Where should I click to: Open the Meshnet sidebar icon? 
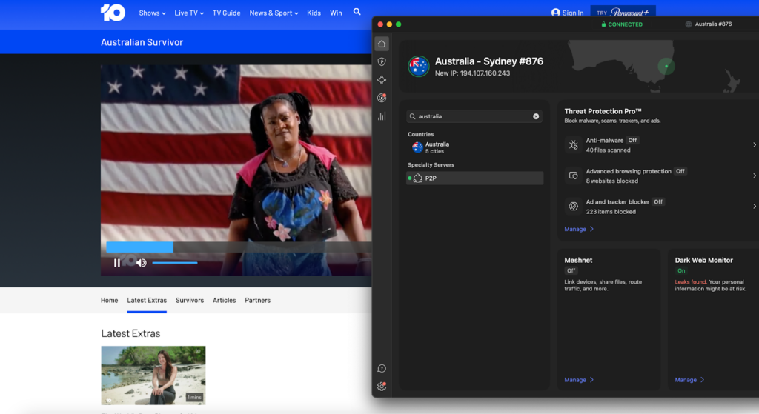(x=382, y=80)
